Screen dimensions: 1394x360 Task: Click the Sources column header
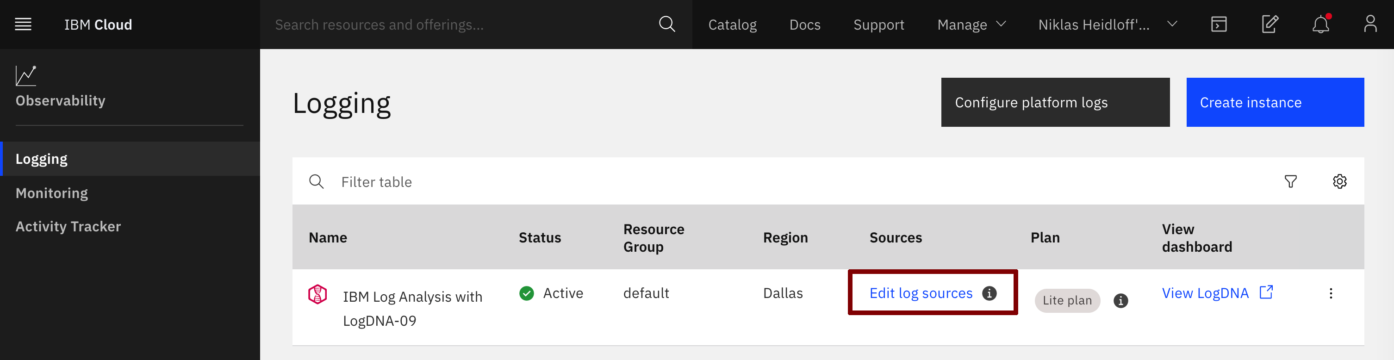pyautogui.click(x=895, y=238)
